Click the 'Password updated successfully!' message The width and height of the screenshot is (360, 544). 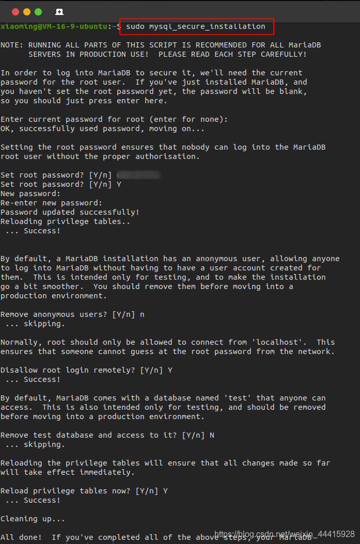tap(70, 212)
